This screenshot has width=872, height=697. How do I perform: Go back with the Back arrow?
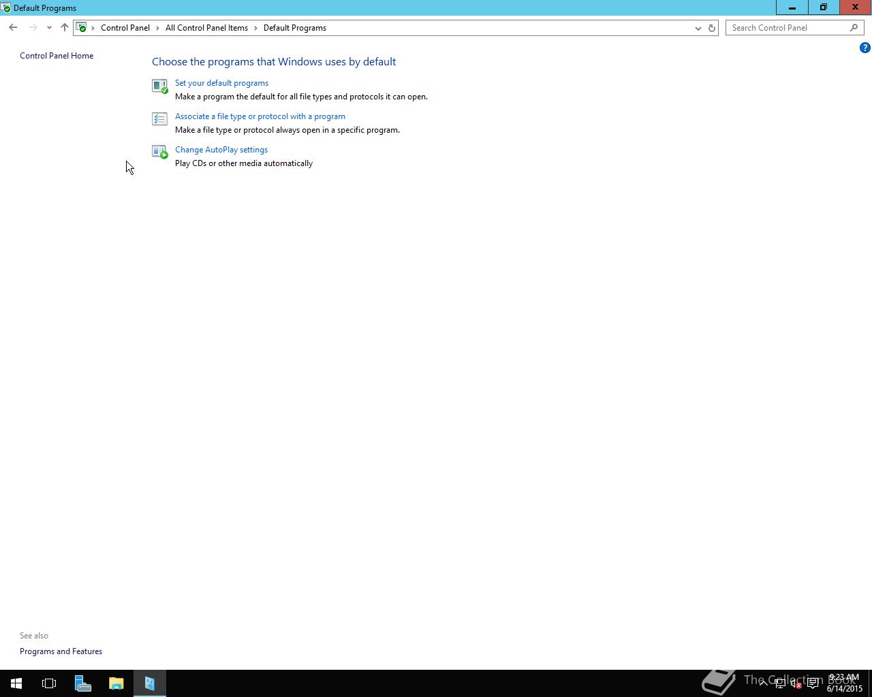point(13,28)
